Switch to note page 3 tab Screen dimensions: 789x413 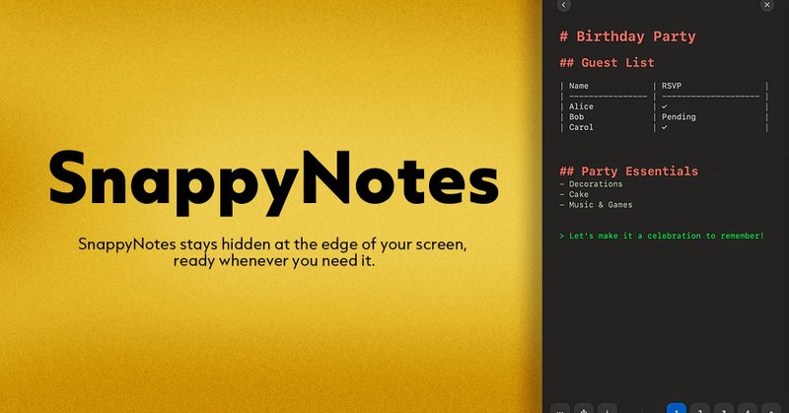click(x=724, y=408)
